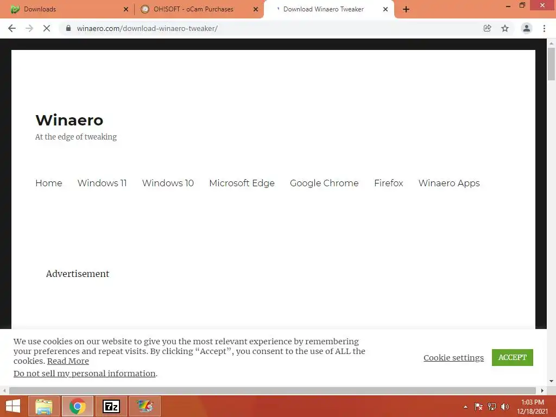Click the 'At the edge of tweaking' tagline
This screenshot has width=556, height=417.
(x=76, y=137)
